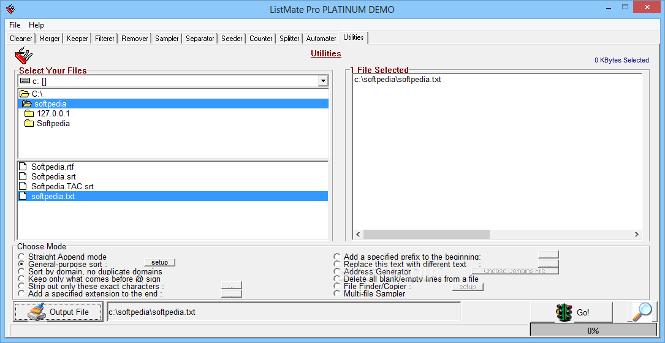
Task: Select the Softpedia subfolder
Action: [173, 123]
